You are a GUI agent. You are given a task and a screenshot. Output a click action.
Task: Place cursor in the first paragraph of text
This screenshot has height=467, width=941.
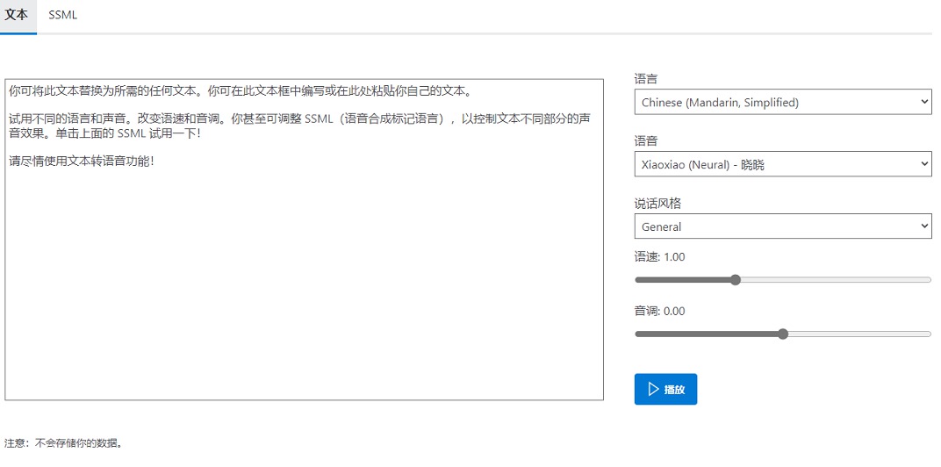click(x=237, y=90)
